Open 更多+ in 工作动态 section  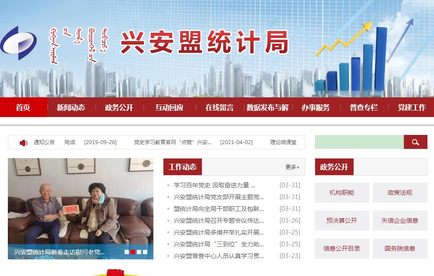(x=292, y=167)
